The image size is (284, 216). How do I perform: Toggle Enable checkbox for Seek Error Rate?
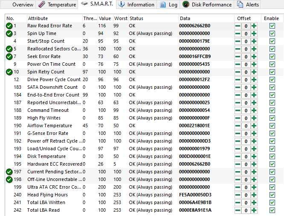tap(272, 57)
